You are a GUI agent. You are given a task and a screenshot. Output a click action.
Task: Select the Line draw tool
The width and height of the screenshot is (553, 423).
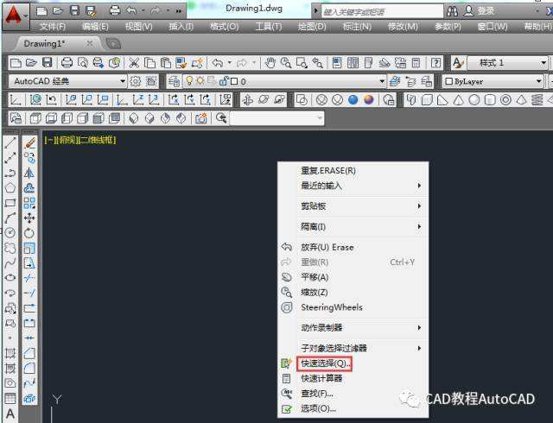click(10, 142)
